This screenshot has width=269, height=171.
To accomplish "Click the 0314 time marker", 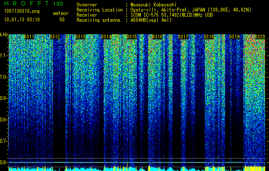I will tap(106, 37).
